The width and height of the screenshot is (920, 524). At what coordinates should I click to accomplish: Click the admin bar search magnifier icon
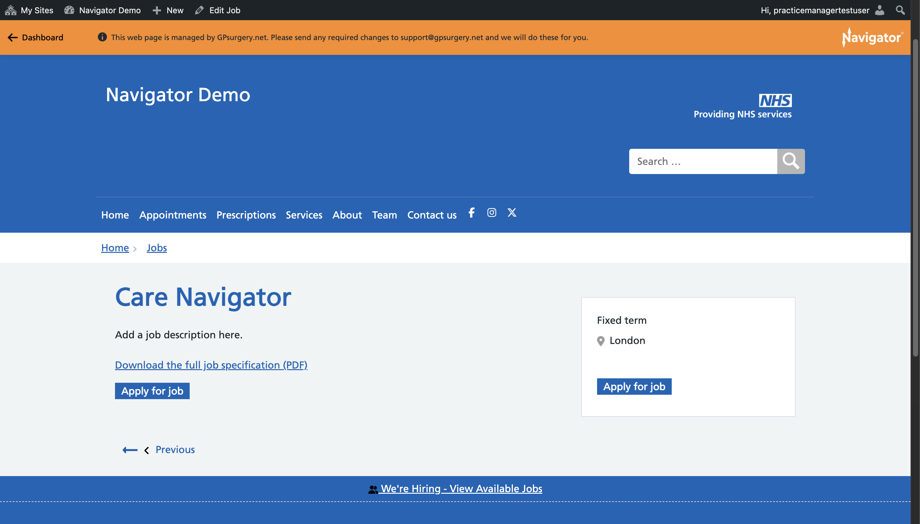[x=900, y=10]
